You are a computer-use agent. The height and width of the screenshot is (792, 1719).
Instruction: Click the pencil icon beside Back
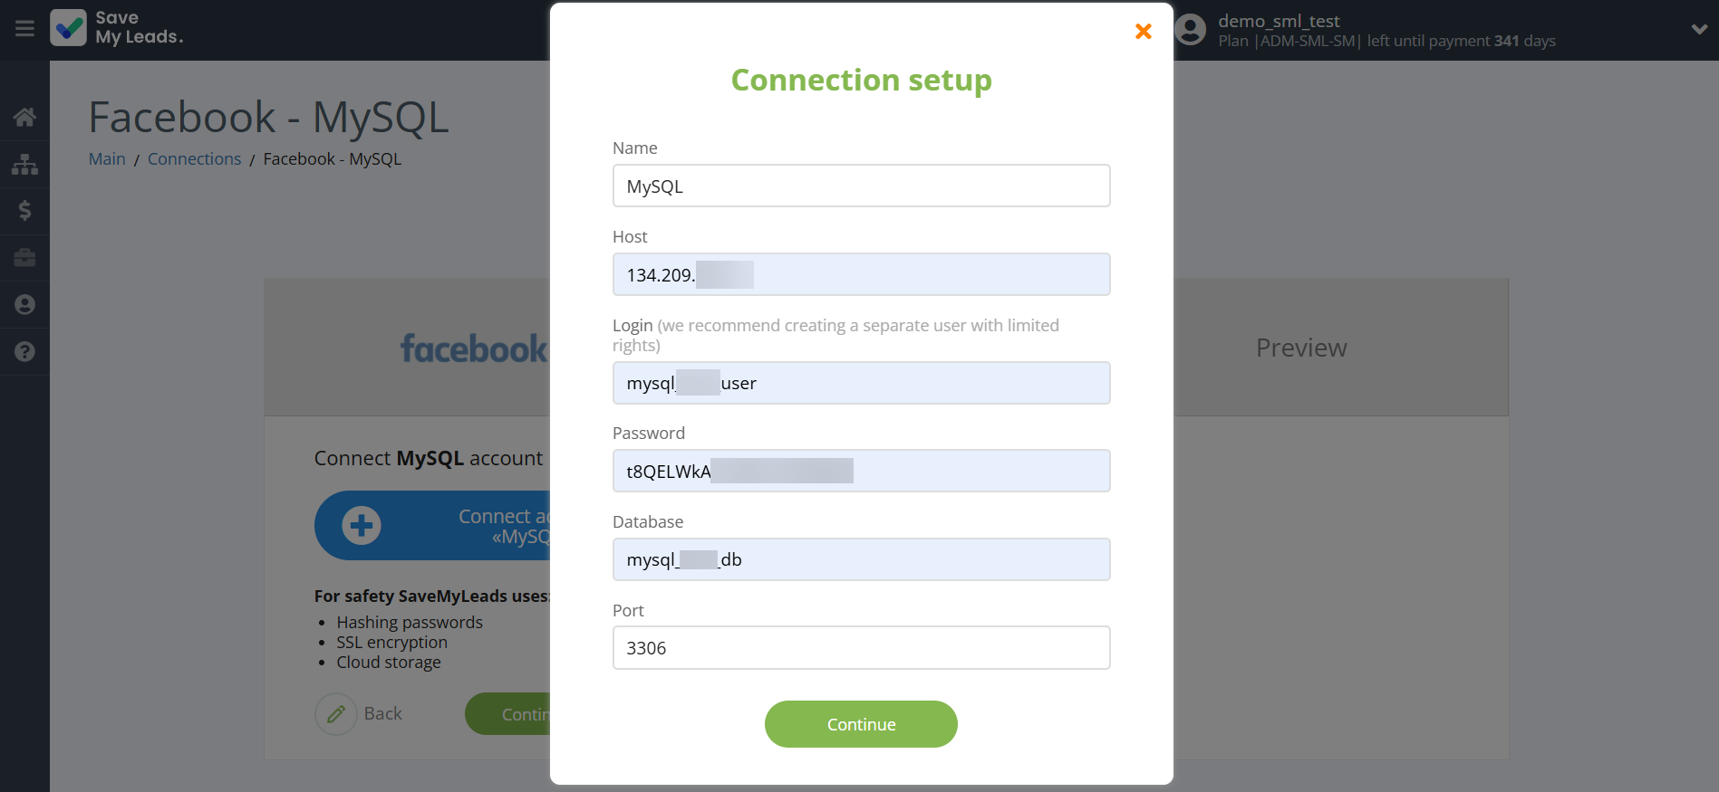click(336, 713)
